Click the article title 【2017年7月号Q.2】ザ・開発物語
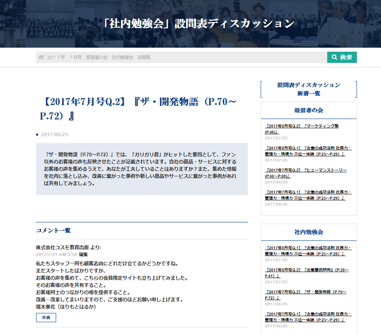The image size is (381, 335). (x=138, y=109)
